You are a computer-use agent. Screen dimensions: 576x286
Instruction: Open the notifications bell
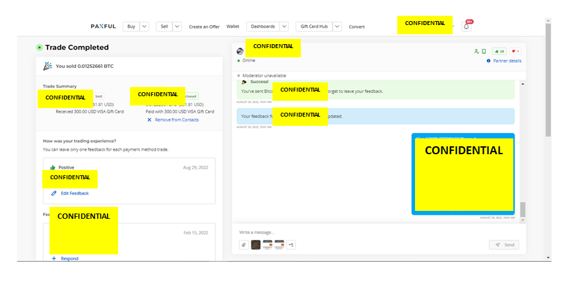point(466,26)
